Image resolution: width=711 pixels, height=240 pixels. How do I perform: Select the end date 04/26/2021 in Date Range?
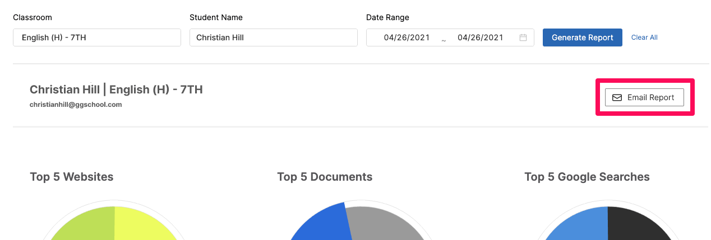[x=481, y=37]
